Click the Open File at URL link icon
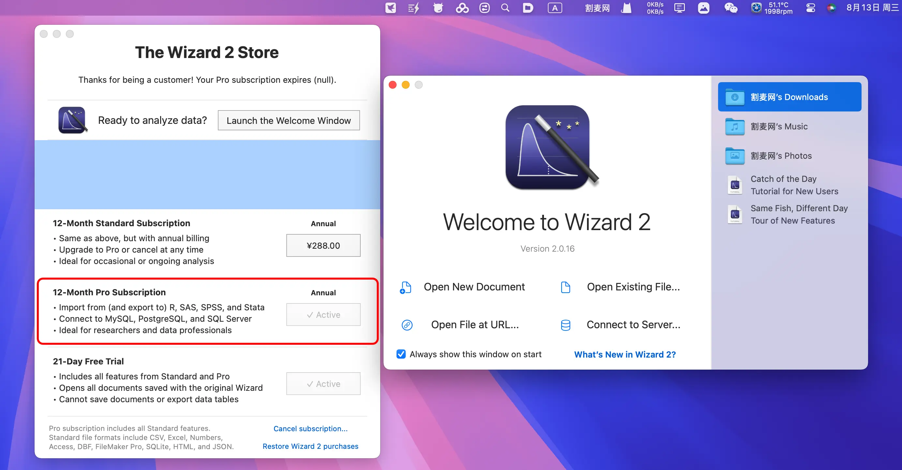 (x=407, y=325)
